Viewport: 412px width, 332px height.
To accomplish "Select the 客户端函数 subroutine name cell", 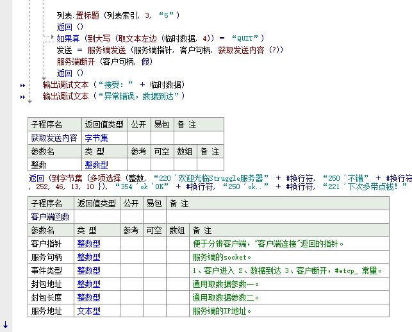I will [50, 217].
